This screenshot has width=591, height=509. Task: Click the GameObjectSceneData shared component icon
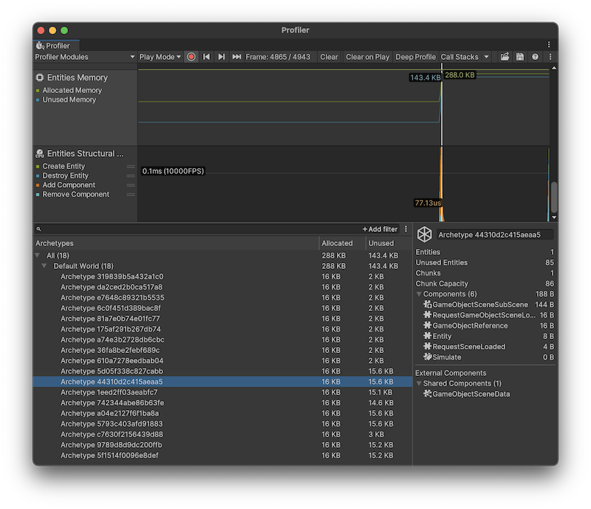[x=429, y=394]
